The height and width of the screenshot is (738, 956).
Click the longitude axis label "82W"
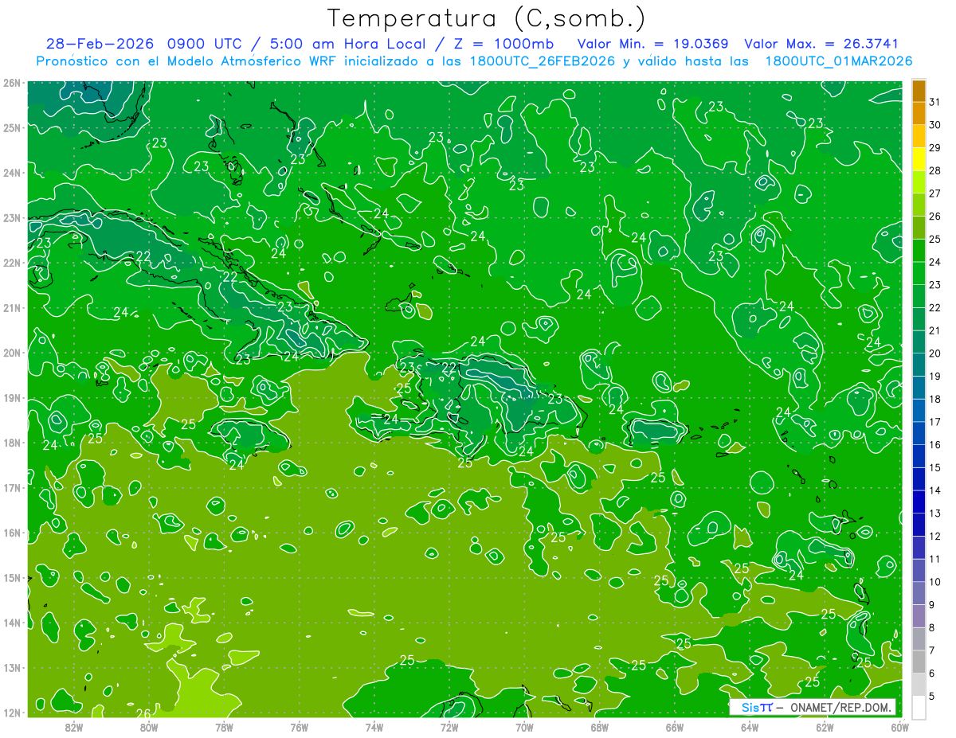click(x=74, y=727)
